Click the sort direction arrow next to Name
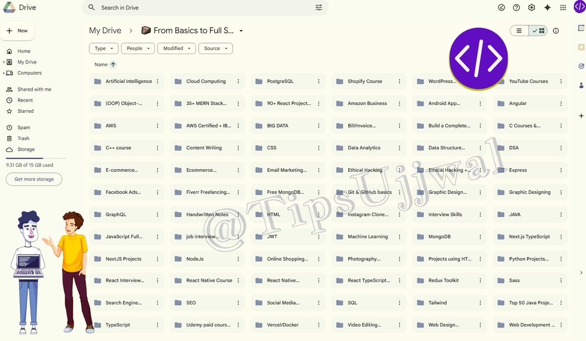Screen dimensions: 586x341 [113, 64]
